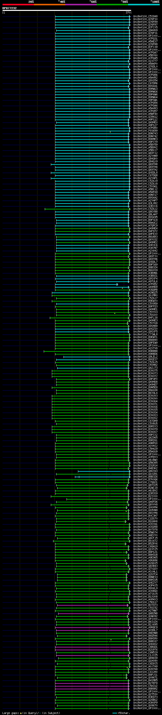The height and width of the screenshot is (715, 162).
Task: Select hit label UniRef100_Q49HD9
Action: click(x=145, y=287)
